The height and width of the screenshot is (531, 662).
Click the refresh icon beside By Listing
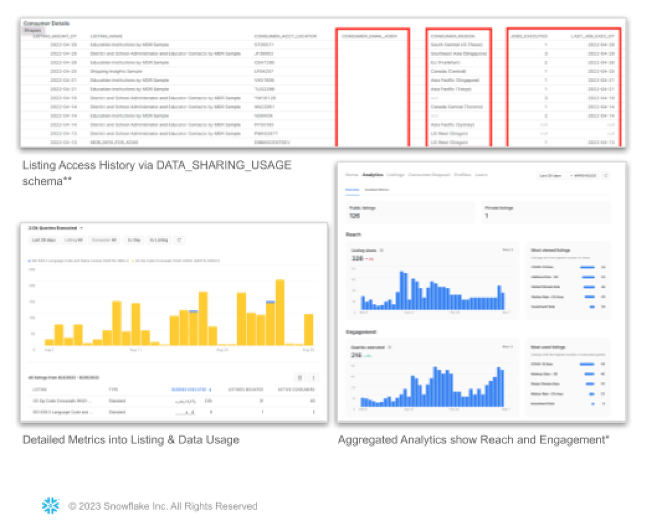click(179, 240)
